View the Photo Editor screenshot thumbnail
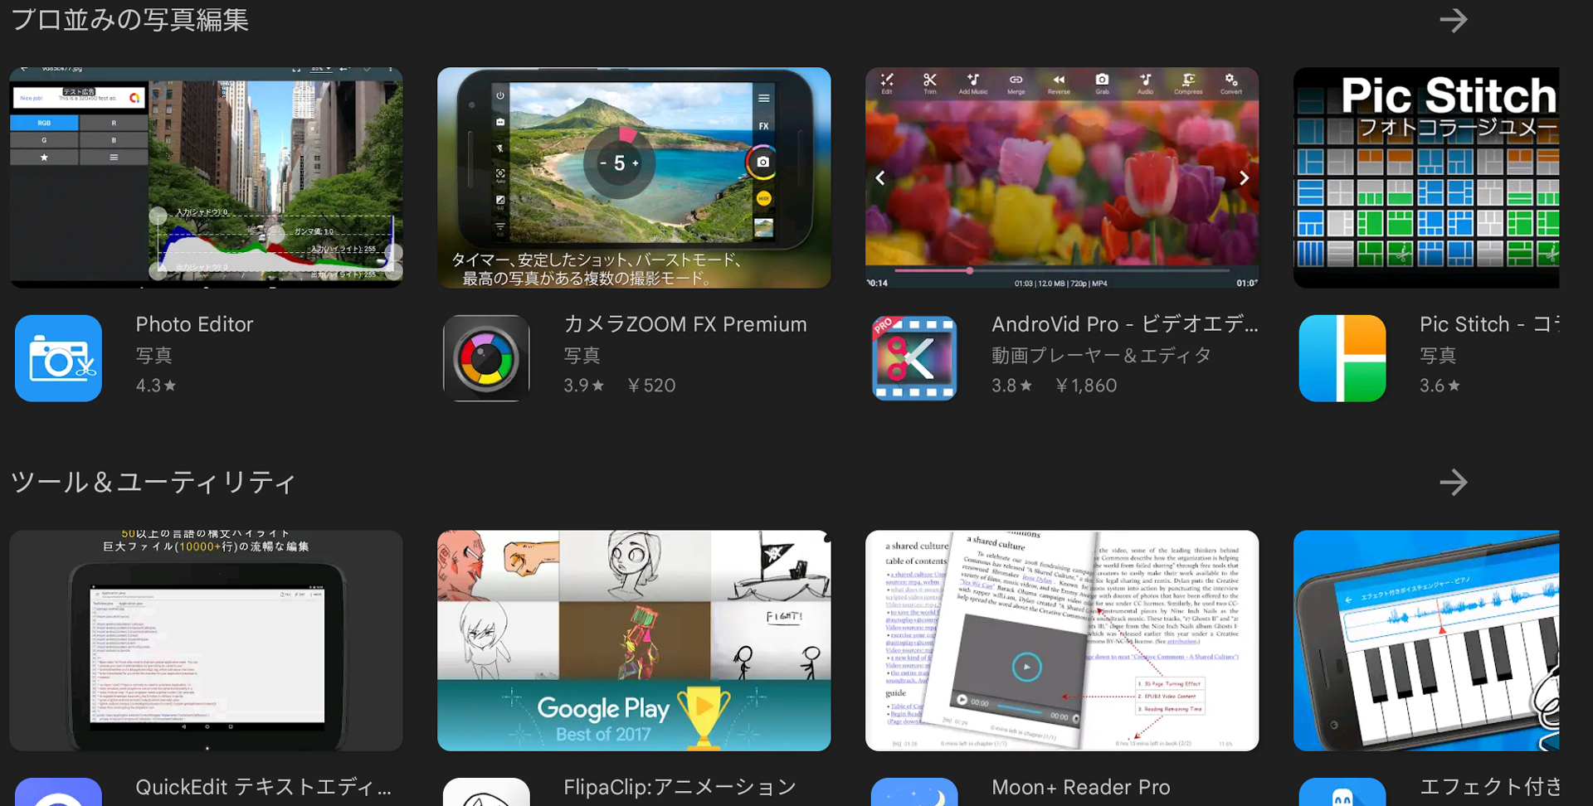The width and height of the screenshot is (1593, 806). 207,177
